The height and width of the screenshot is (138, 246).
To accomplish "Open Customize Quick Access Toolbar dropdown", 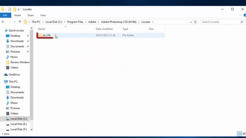I will pos(18,10).
